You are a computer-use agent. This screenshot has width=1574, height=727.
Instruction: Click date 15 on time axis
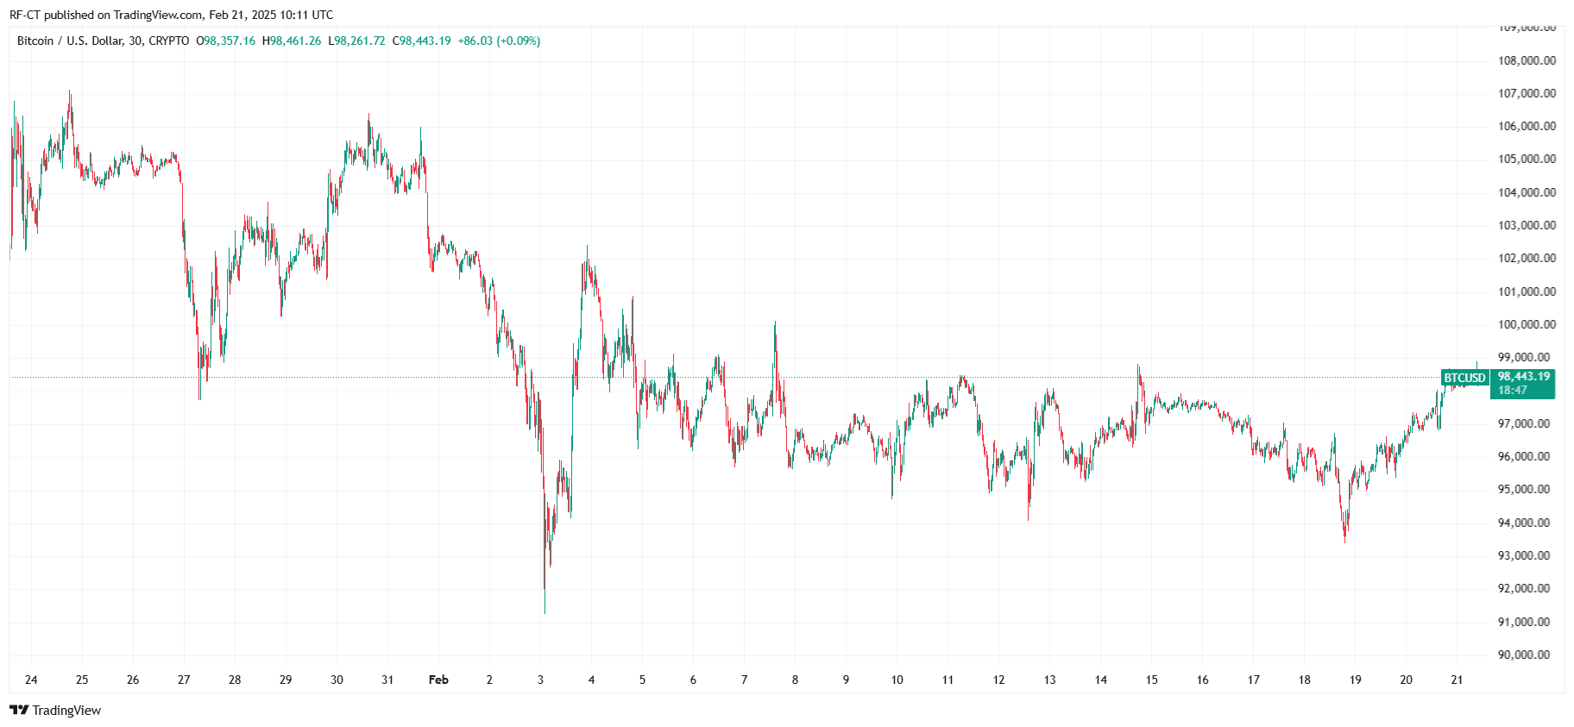pyautogui.click(x=1152, y=680)
